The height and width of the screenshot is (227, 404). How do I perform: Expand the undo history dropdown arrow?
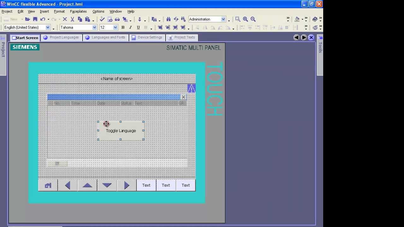(x=48, y=20)
